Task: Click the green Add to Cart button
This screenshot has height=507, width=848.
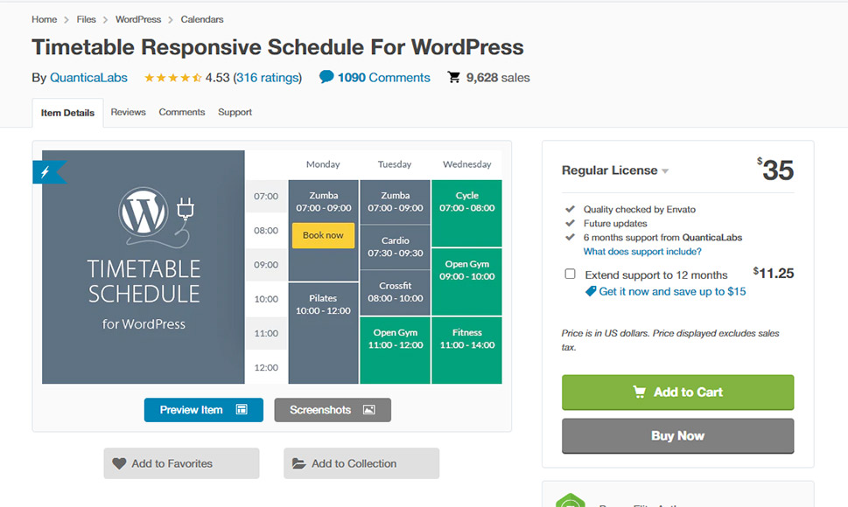Action: pyautogui.click(x=677, y=392)
